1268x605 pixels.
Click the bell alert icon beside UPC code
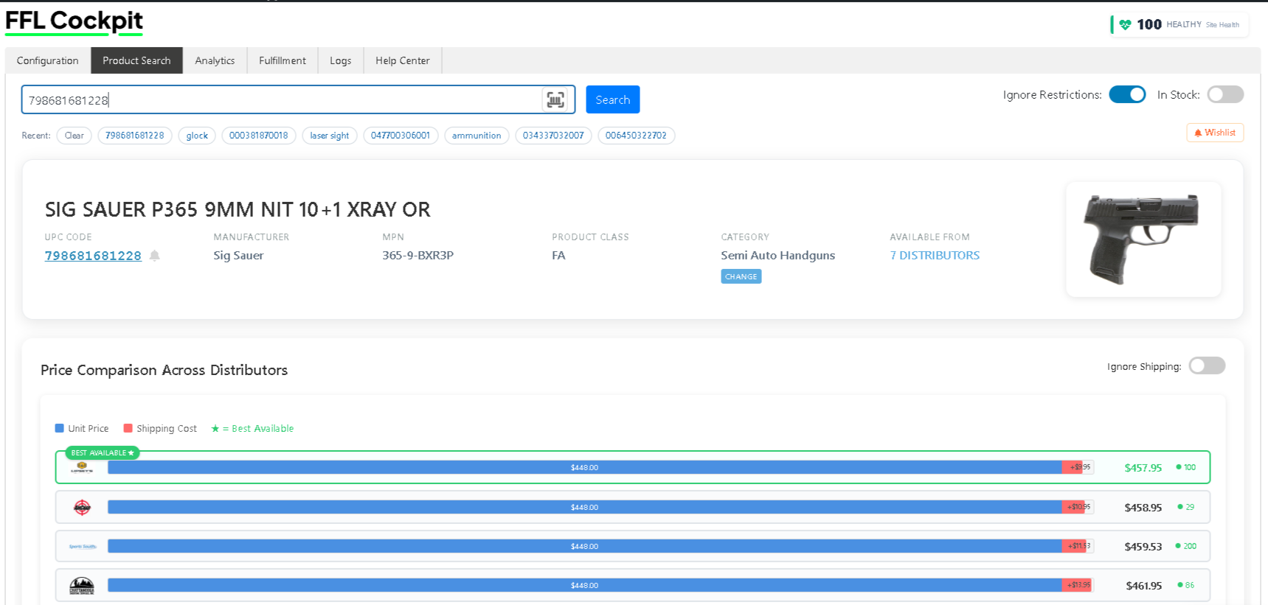point(155,256)
